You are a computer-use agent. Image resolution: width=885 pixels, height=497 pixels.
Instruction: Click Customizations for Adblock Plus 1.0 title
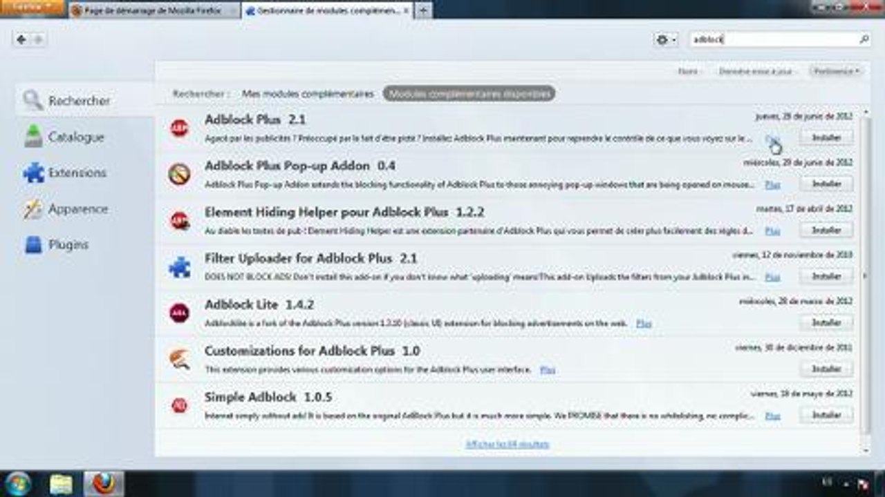(x=313, y=351)
